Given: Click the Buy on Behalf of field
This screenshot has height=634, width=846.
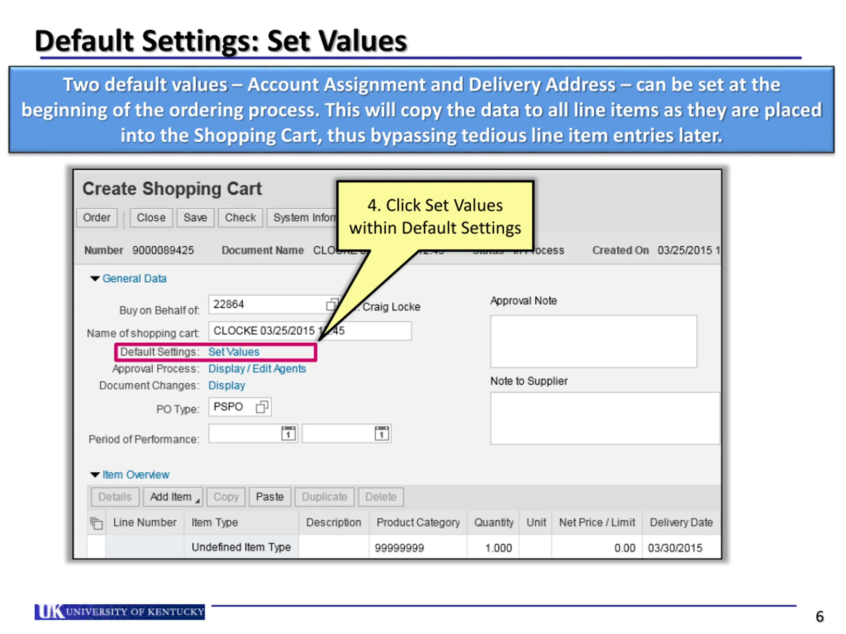Looking at the screenshot, I should point(268,304).
